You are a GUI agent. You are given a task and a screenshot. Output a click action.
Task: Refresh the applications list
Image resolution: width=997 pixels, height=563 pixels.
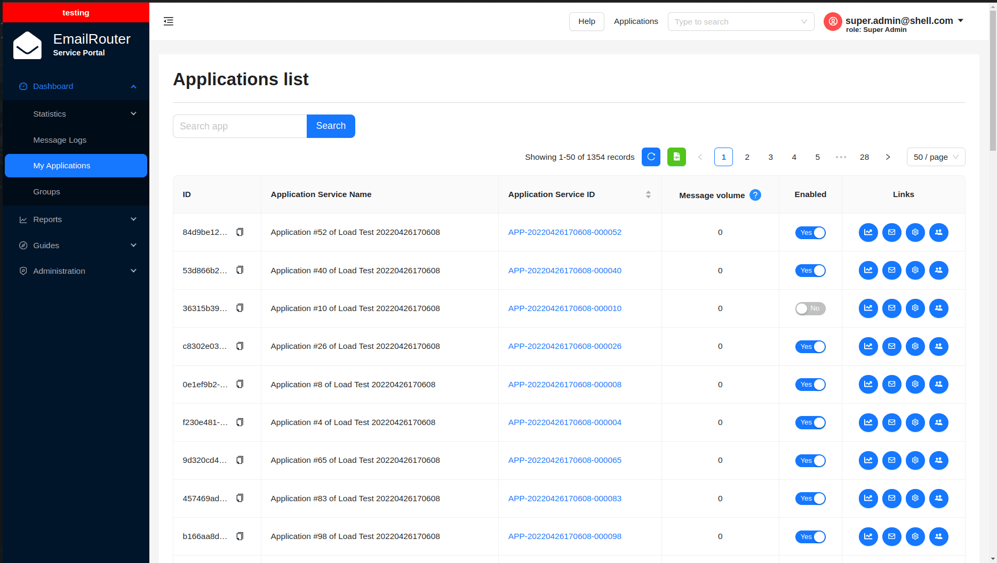(651, 157)
